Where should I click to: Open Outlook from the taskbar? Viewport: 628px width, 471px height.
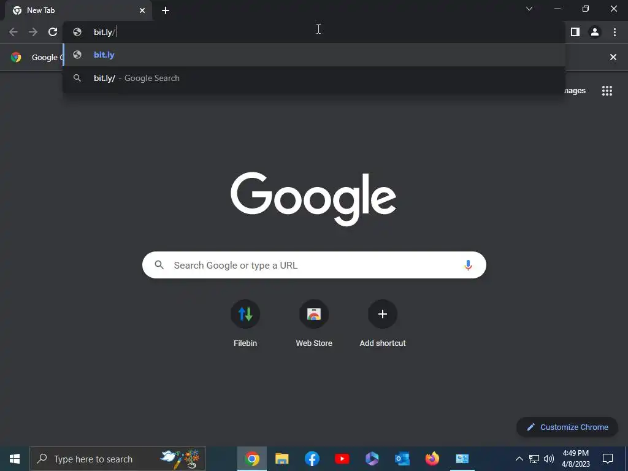[402, 459]
